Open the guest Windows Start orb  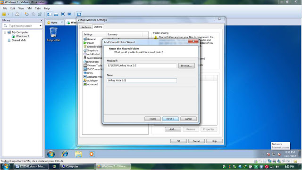tap(51, 154)
